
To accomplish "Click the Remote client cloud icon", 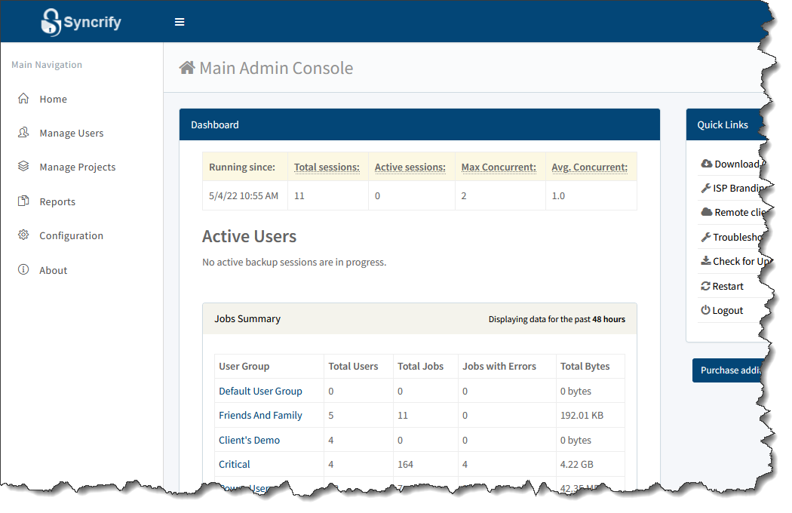I will tap(706, 212).
